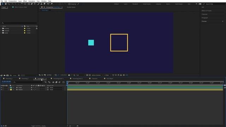This screenshot has width=226, height=127.
Task: Create new composition from Project panel footer
Action: pyautogui.click(x=7, y=75)
